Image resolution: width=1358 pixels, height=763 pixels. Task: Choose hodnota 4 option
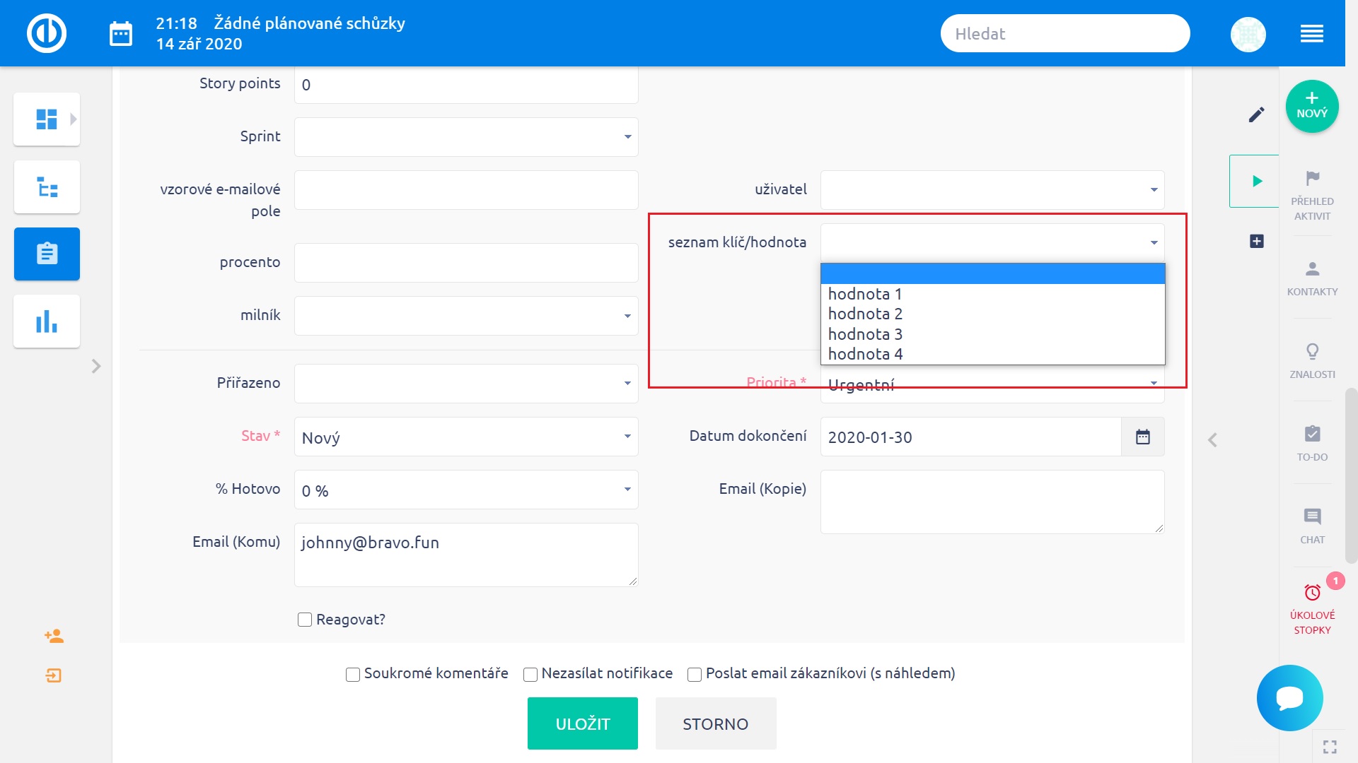pyautogui.click(x=865, y=354)
